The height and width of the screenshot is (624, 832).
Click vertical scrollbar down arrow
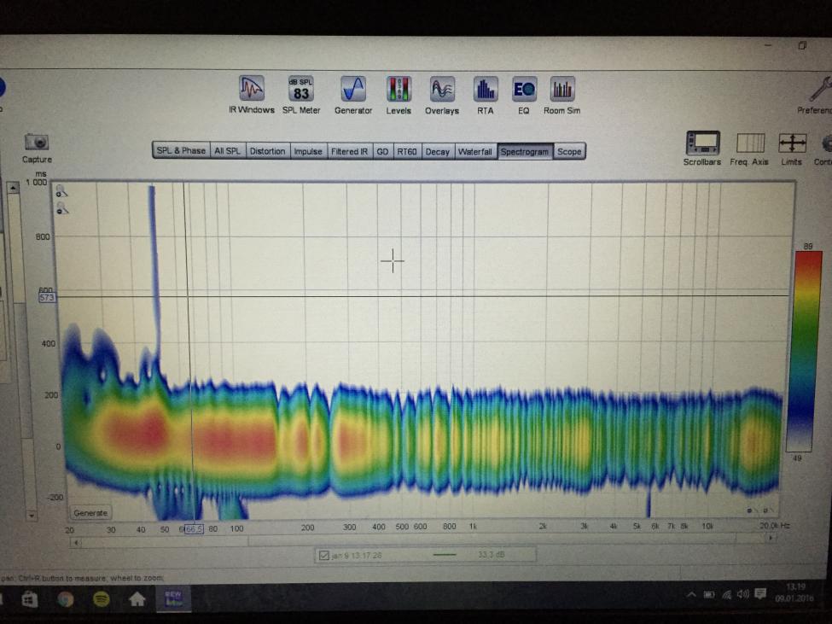pos(32,516)
